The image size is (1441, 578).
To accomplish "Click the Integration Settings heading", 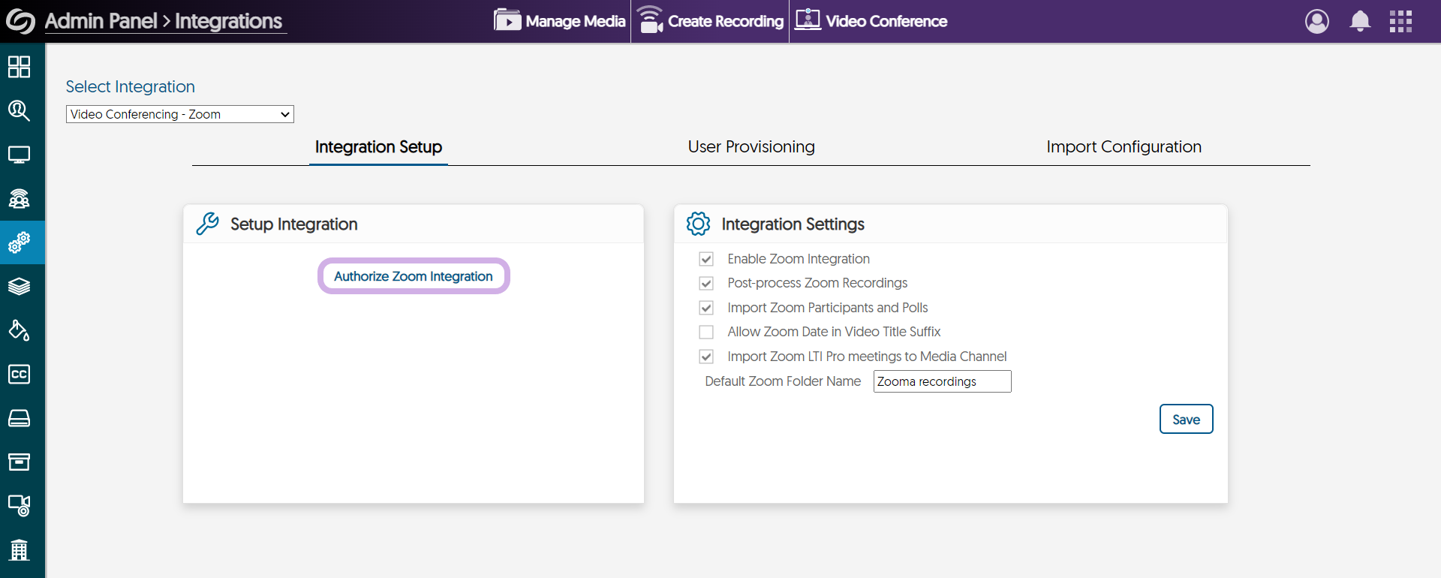I will coord(793,224).
